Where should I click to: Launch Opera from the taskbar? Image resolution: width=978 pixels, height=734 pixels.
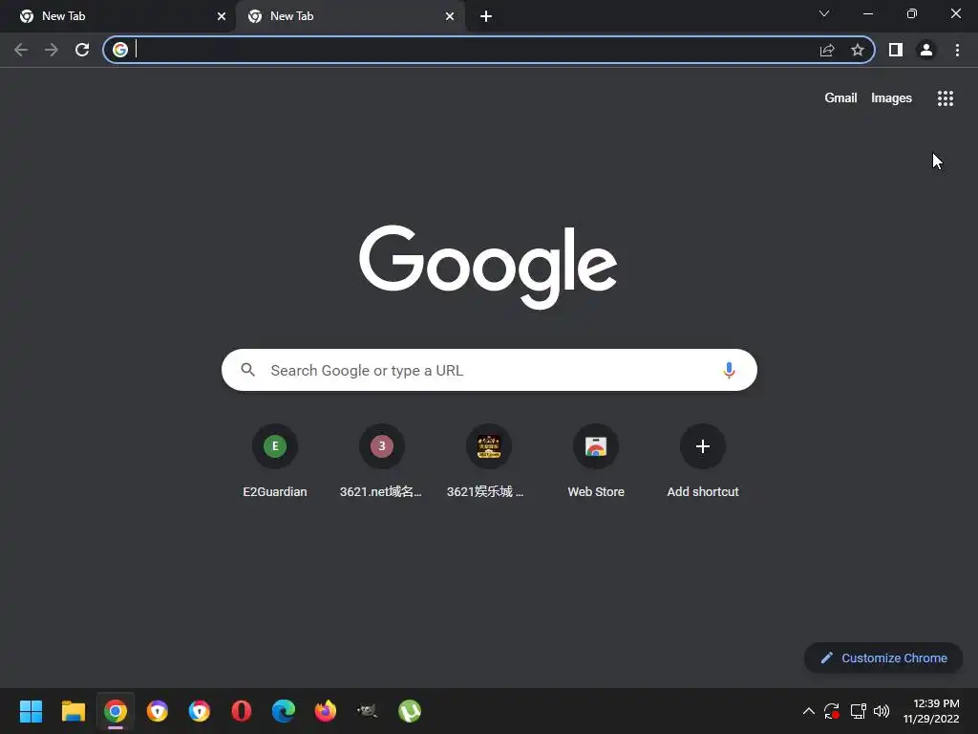242,711
